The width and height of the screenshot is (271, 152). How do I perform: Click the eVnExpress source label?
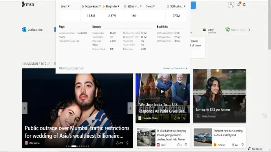pyautogui.click(x=34, y=143)
